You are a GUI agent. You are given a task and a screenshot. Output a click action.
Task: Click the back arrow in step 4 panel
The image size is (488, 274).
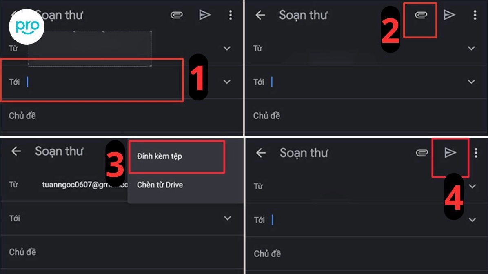260,153
